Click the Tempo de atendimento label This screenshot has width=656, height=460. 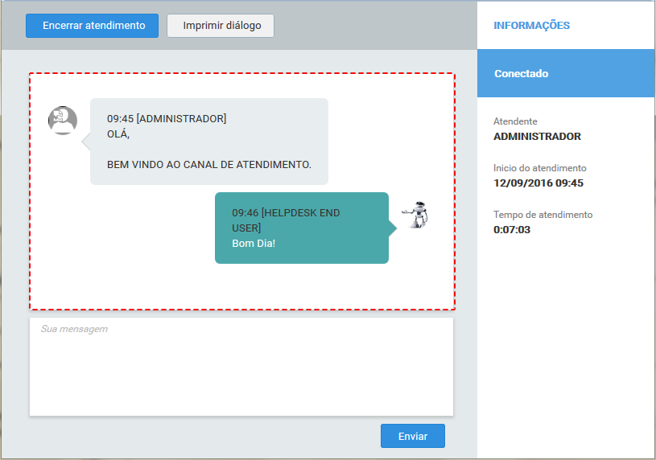coord(543,215)
